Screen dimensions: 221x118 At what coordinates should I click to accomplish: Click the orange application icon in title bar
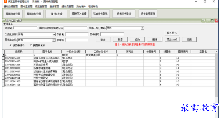5,1
